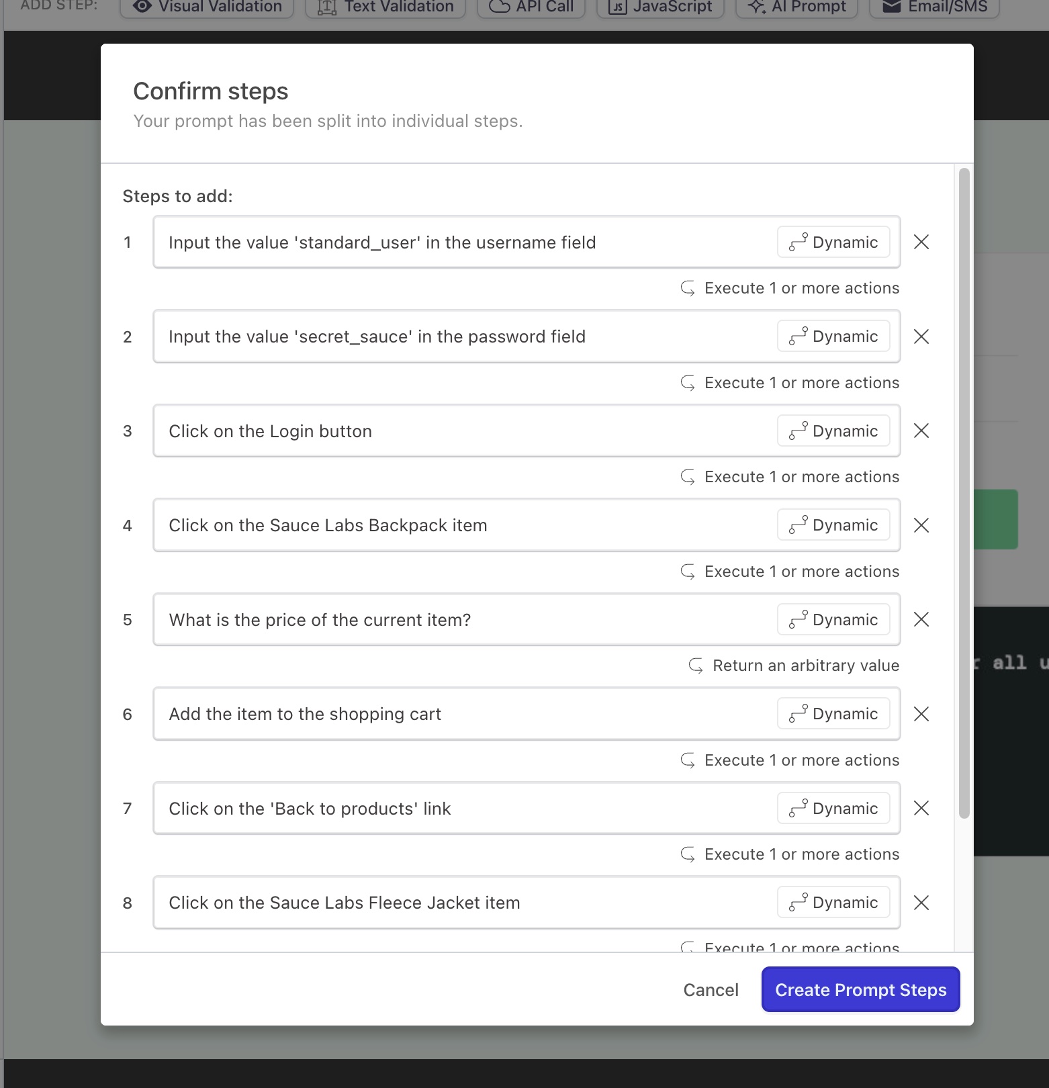The width and height of the screenshot is (1049, 1088).
Task: Cancel the Confirm steps dialog
Action: pos(711,990)
